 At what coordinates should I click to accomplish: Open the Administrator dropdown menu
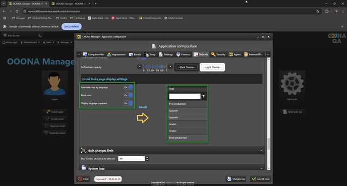(30, 42)
